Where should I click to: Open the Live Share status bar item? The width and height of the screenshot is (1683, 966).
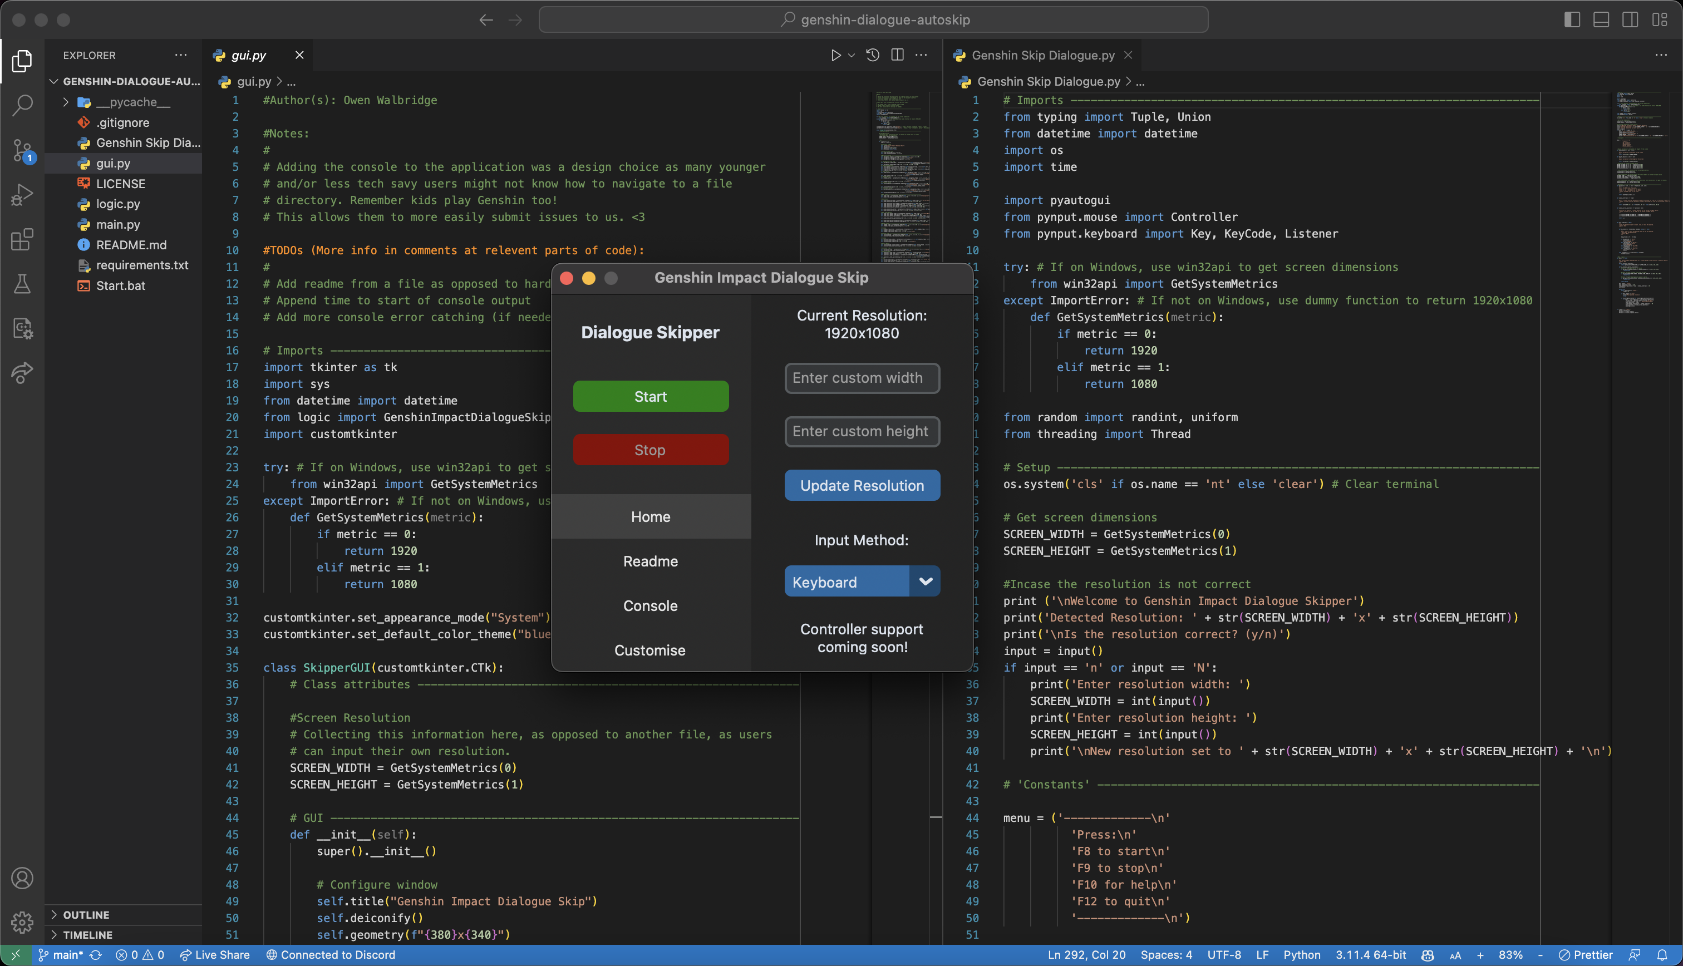tap(215, 955)
